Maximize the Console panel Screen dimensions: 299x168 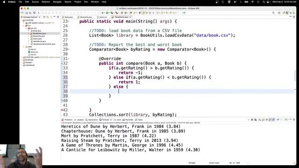pos(294,120)
